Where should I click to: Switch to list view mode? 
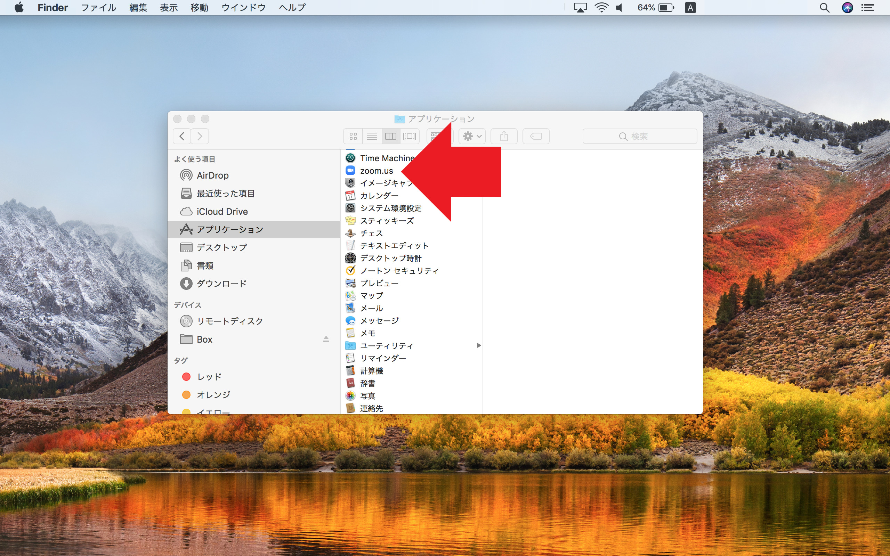pos(372,137)
